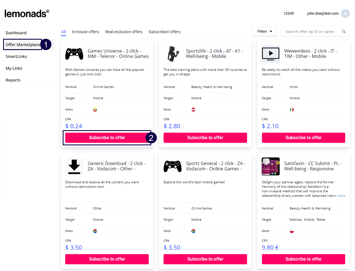
Task: Click the Wewevideos video player icon
Action: tap(270, 54)
